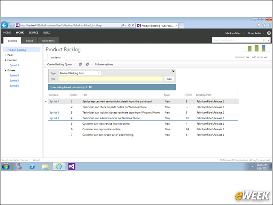Click Sprint 5 forecast link in grid
The height and width of the screenshot is (205, 273).
pos(54,113)
